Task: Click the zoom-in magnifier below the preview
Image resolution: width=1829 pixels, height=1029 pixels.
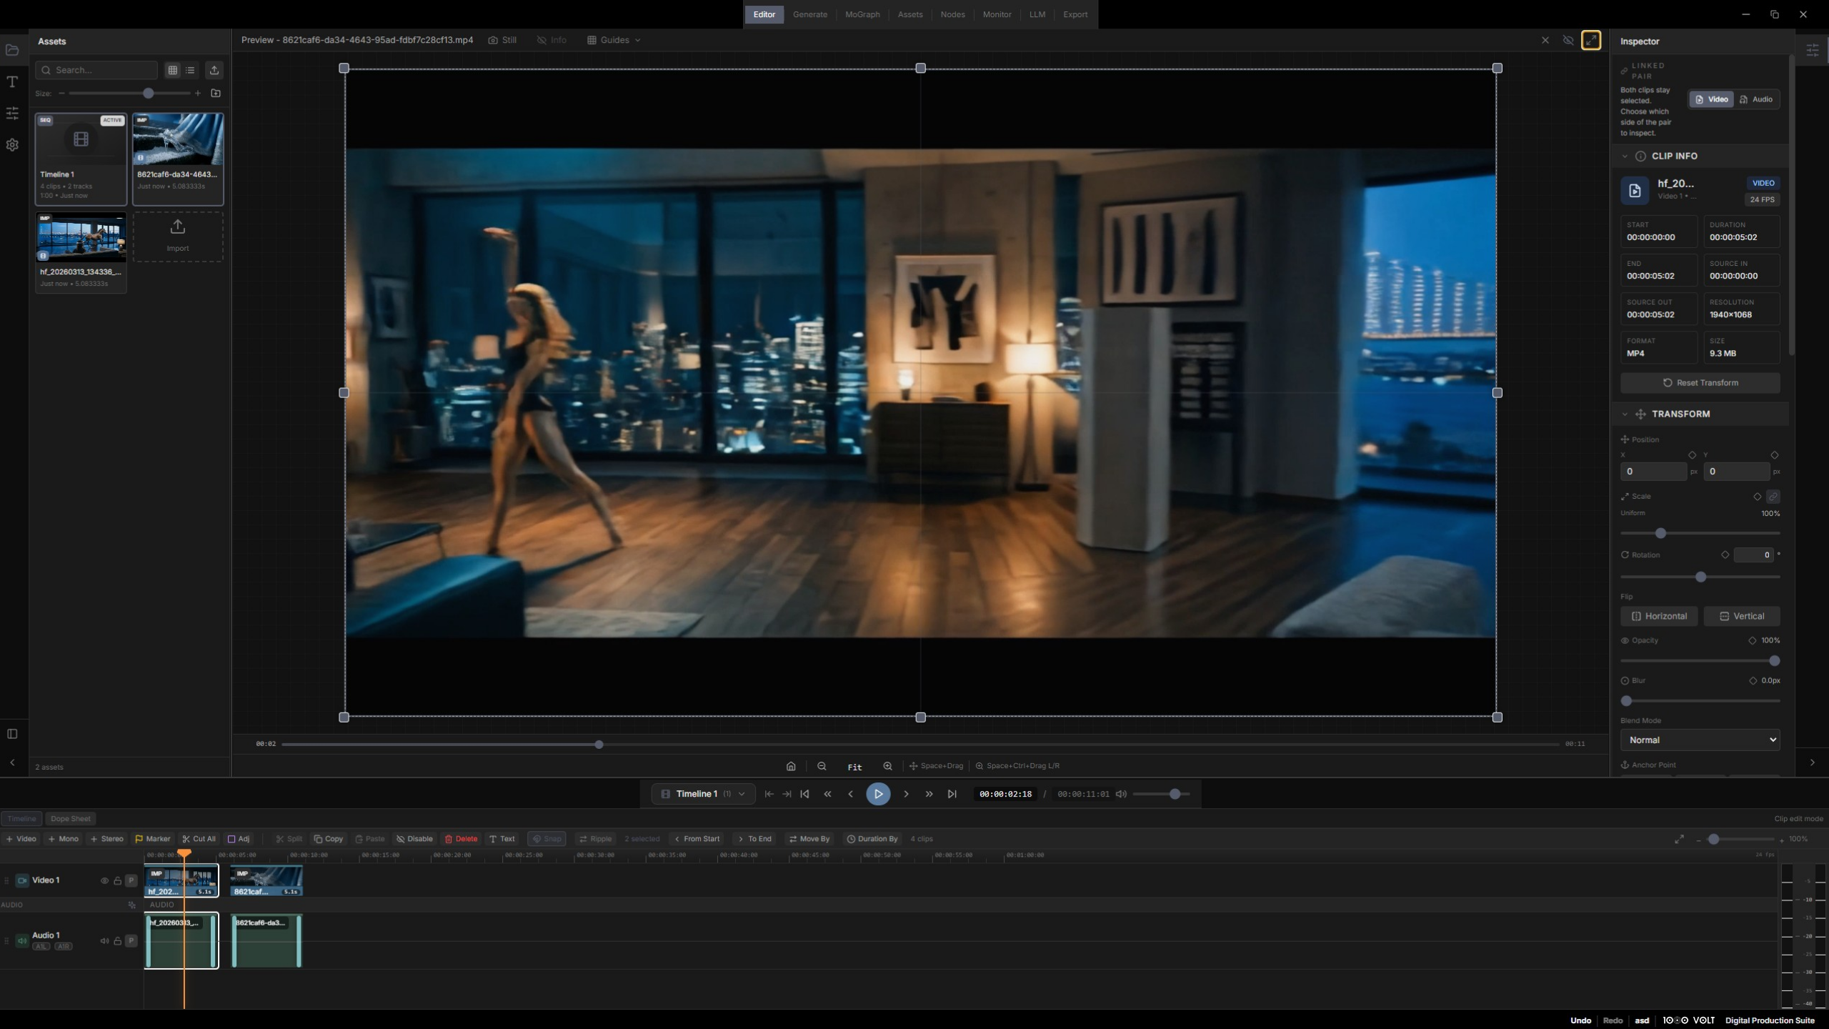Action: pyautogui.click(x=887, y=765)
